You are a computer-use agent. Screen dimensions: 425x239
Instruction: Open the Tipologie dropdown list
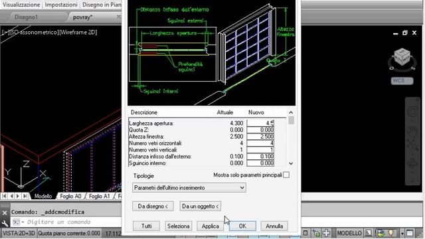click(189, 187)
